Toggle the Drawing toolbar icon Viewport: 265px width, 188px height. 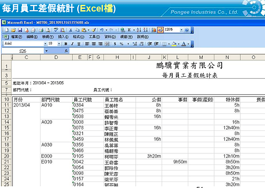(160, 30)
